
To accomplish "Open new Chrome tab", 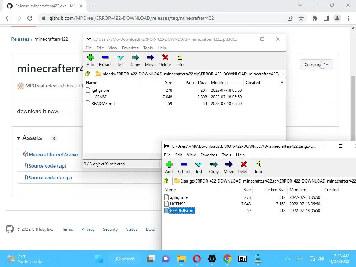I will pos(94,6).
